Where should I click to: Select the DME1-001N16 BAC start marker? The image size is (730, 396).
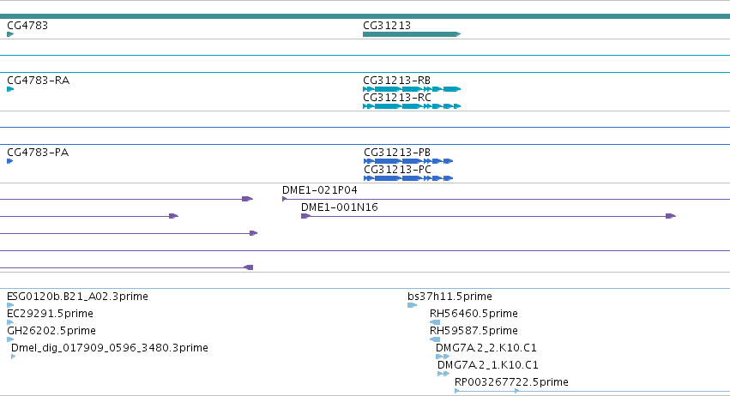[x=305, y=216]
